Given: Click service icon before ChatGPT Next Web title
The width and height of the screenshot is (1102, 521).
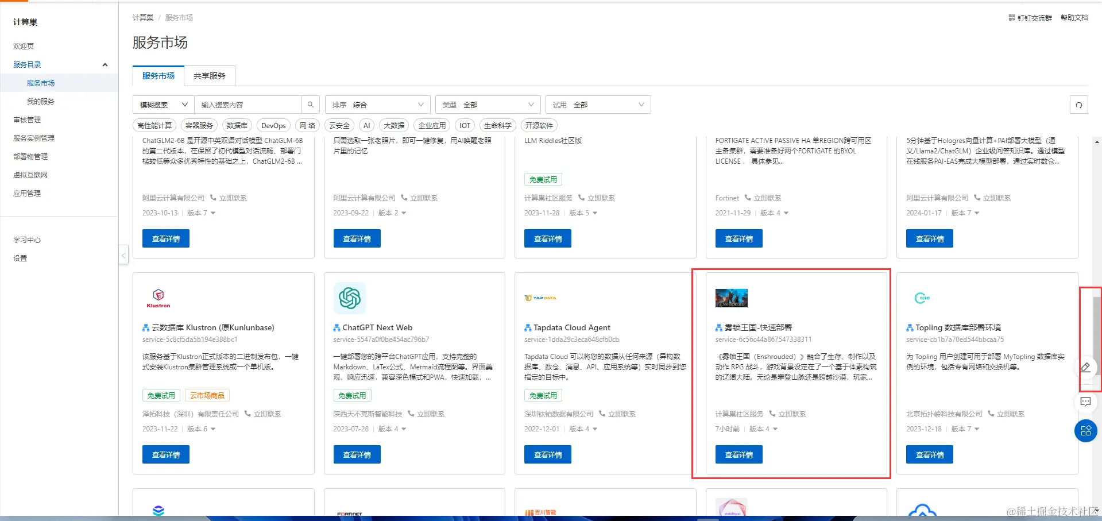Looking at the screenshot, I should (x=337, y=327).
